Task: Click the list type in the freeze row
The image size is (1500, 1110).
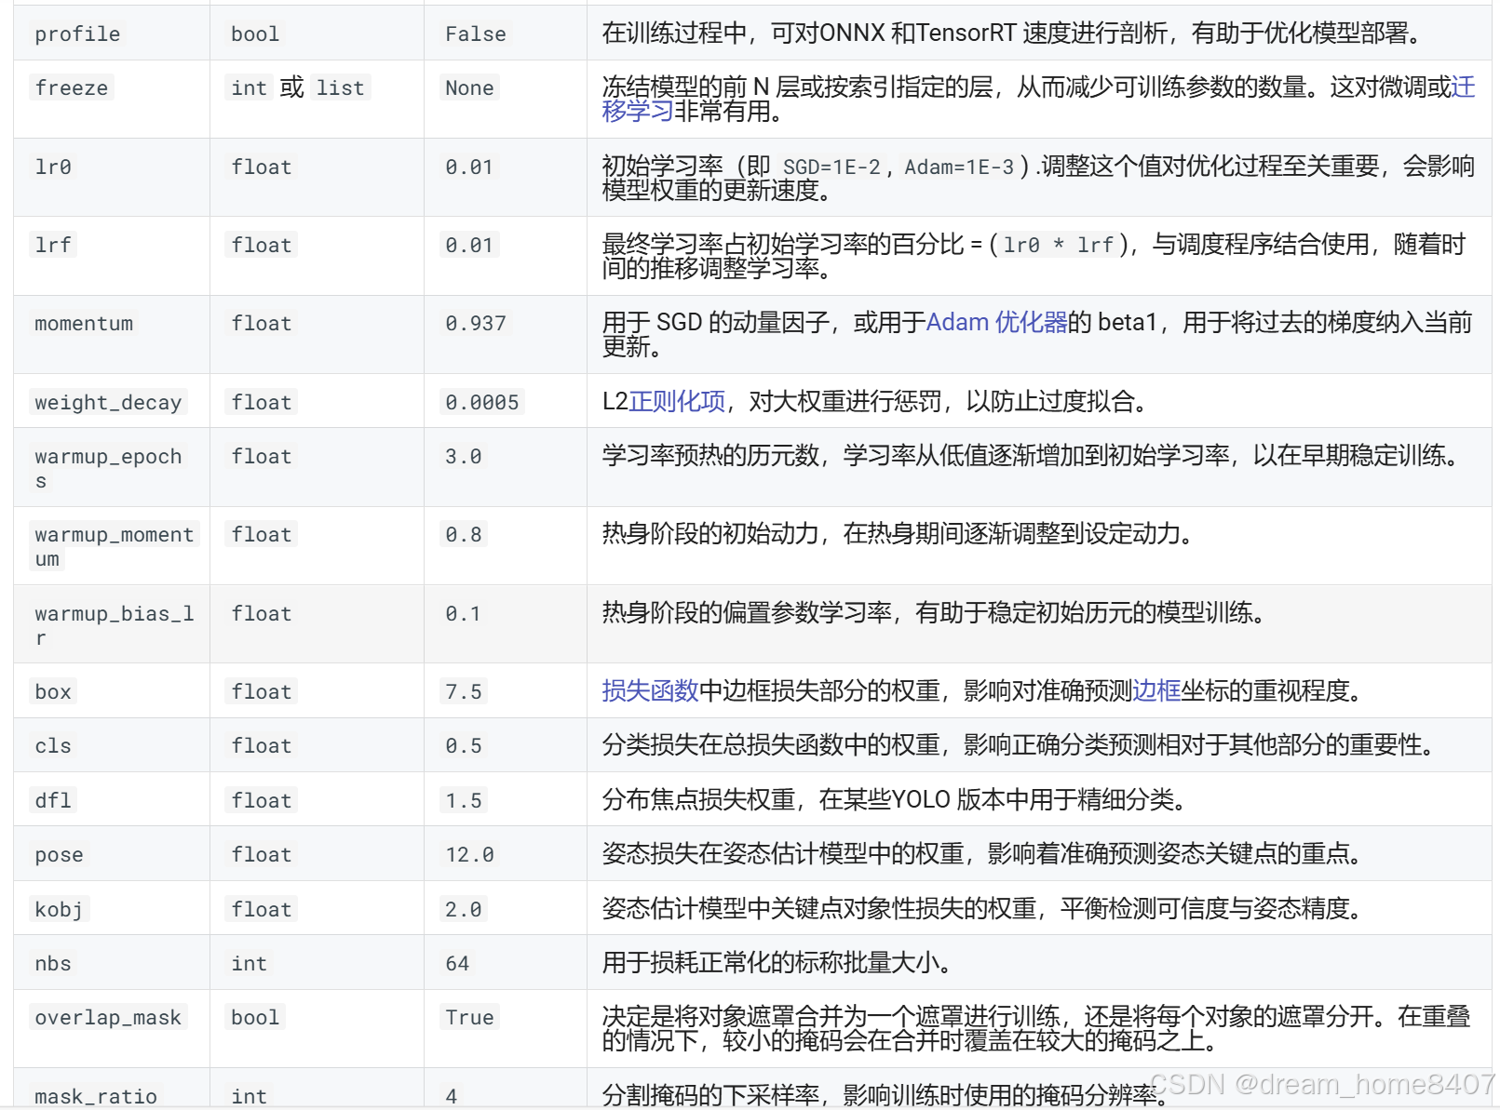Action: (341, 88)
